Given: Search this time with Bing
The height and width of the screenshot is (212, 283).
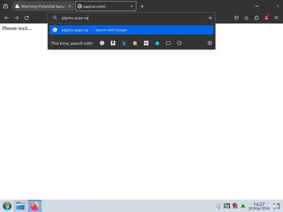Looking at the screenshot, I should click(x=124, y=43).
